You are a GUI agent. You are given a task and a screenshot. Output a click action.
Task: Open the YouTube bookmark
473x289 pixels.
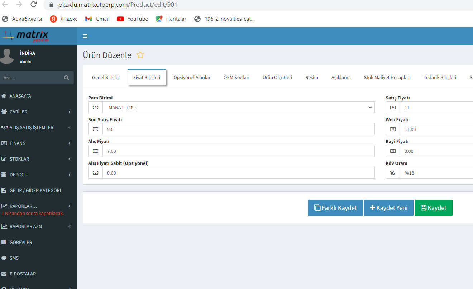[x=133, y=19]
